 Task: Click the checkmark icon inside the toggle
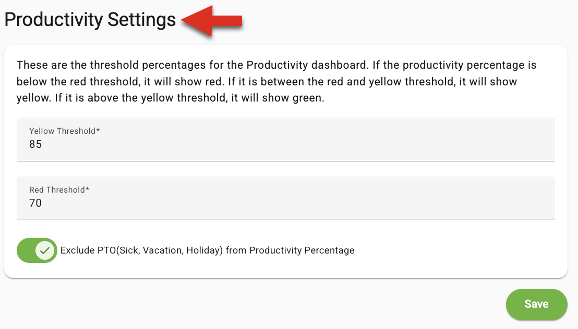pos(45,250)
